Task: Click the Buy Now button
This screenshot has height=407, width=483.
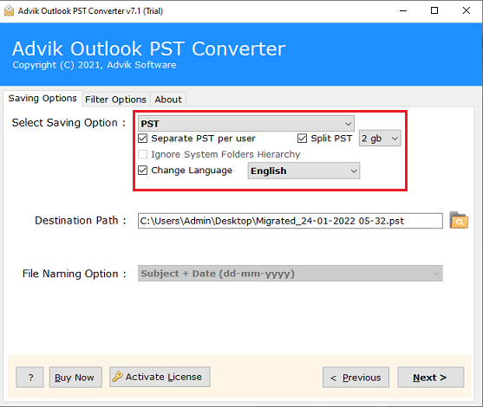Action: (75, 378)
